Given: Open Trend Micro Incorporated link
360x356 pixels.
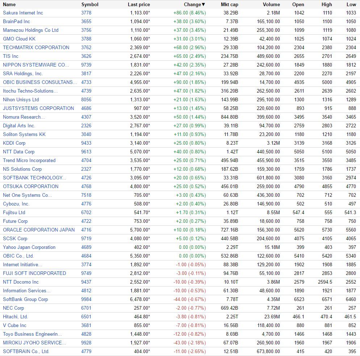Looking at the screenshot, I should coord(29,161).
